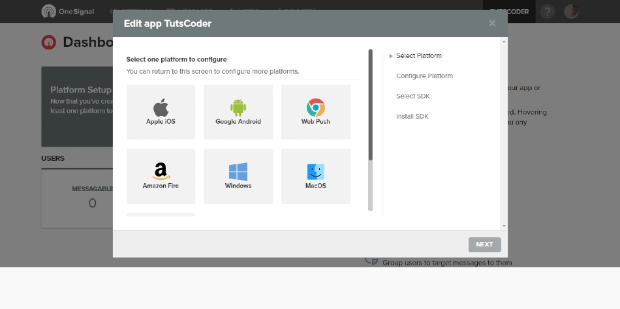Screen dimensions: 620x309
Task: Click the NEXT button
Action: [x=484, y=244]
